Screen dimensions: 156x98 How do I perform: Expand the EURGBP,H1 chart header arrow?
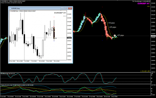point(1,1)
